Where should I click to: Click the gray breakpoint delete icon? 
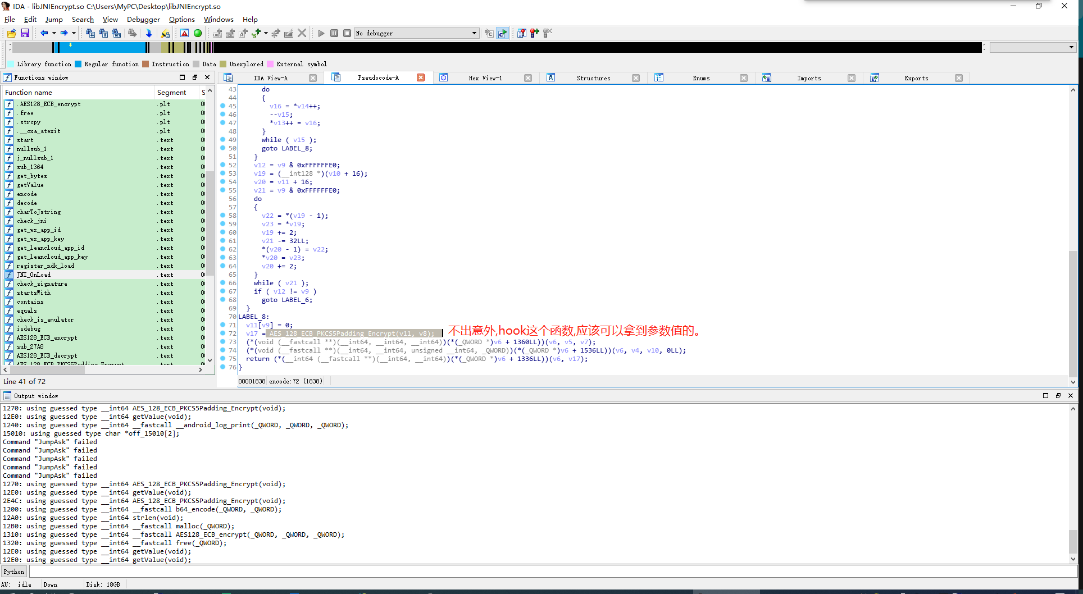point(548,33)
